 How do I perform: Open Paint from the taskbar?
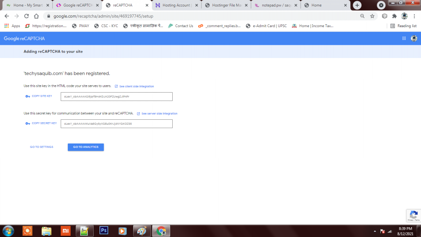coord(142,231)
